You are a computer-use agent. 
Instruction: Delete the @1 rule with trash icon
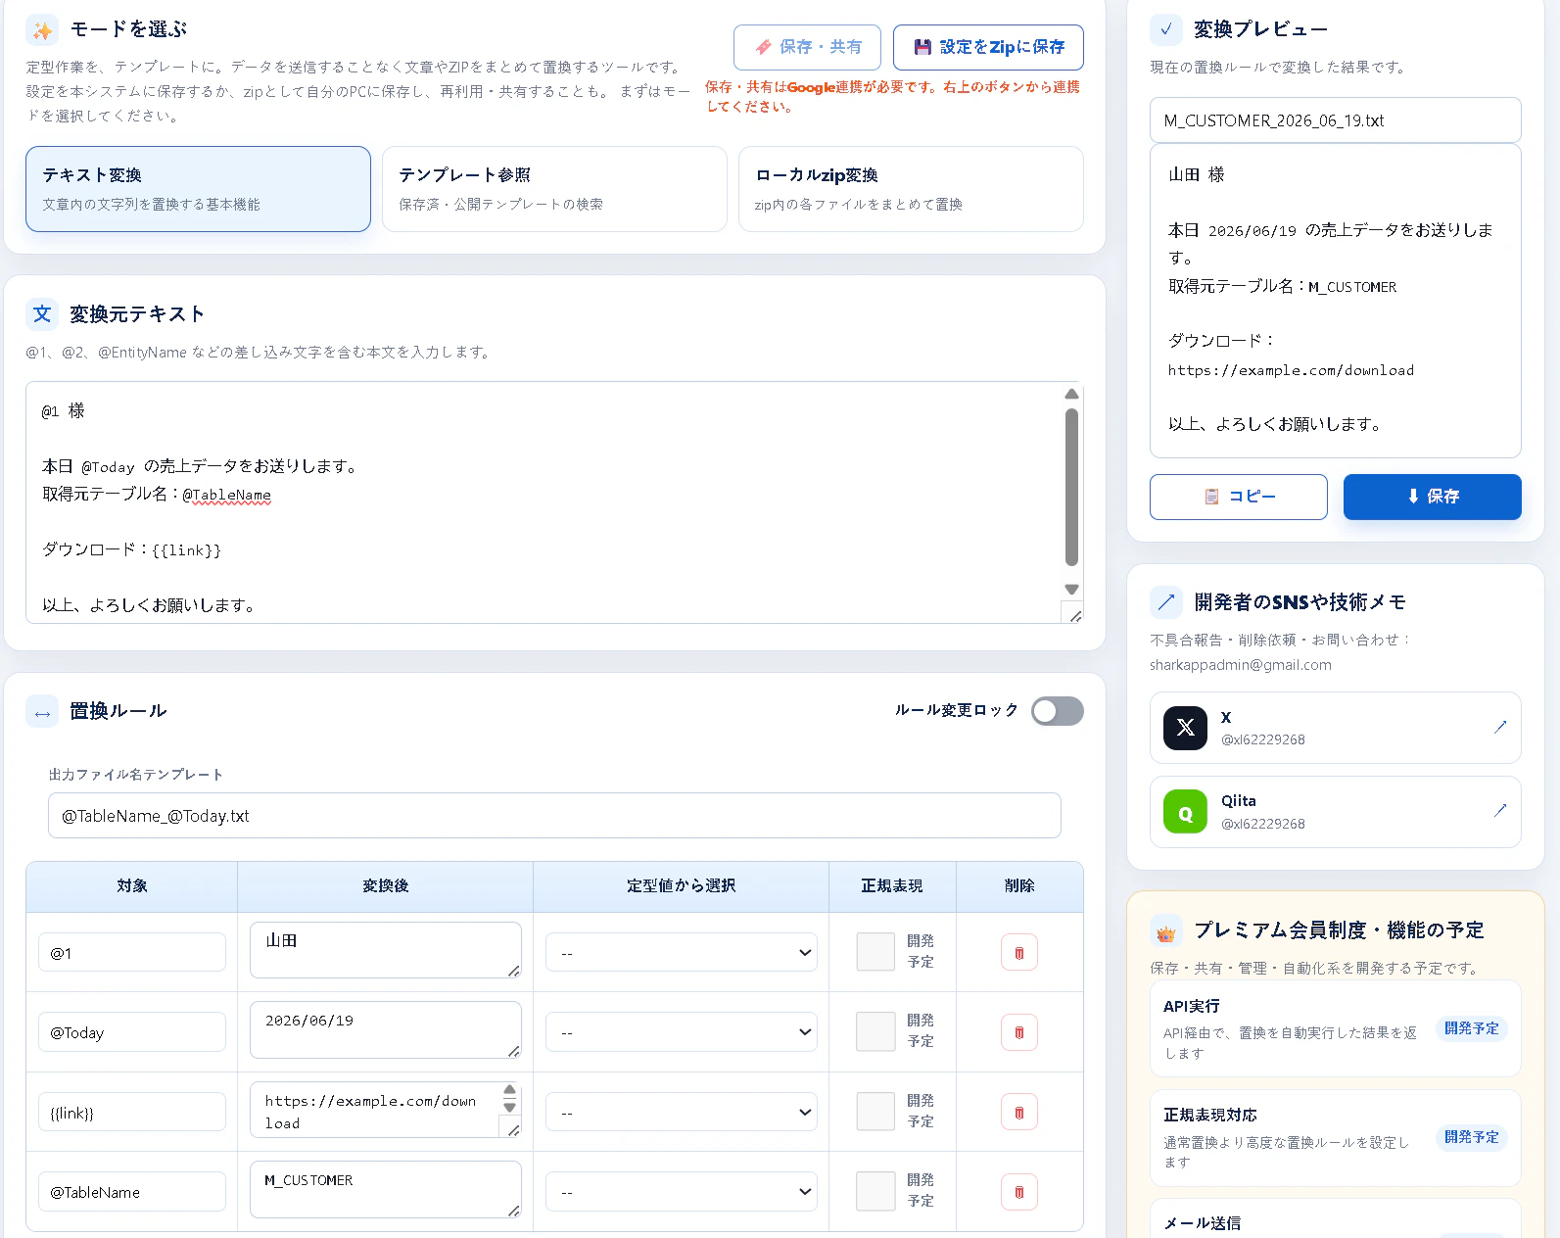point(1019,953)
